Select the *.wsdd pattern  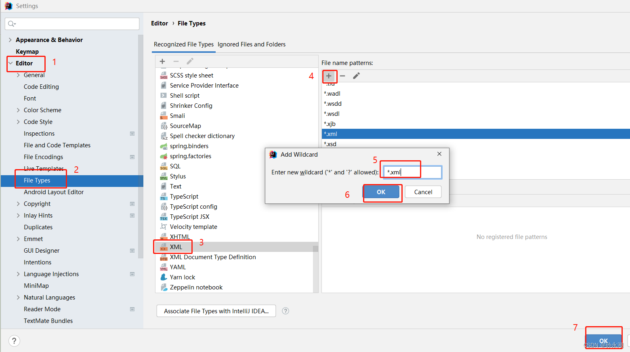tap(476, 104)
